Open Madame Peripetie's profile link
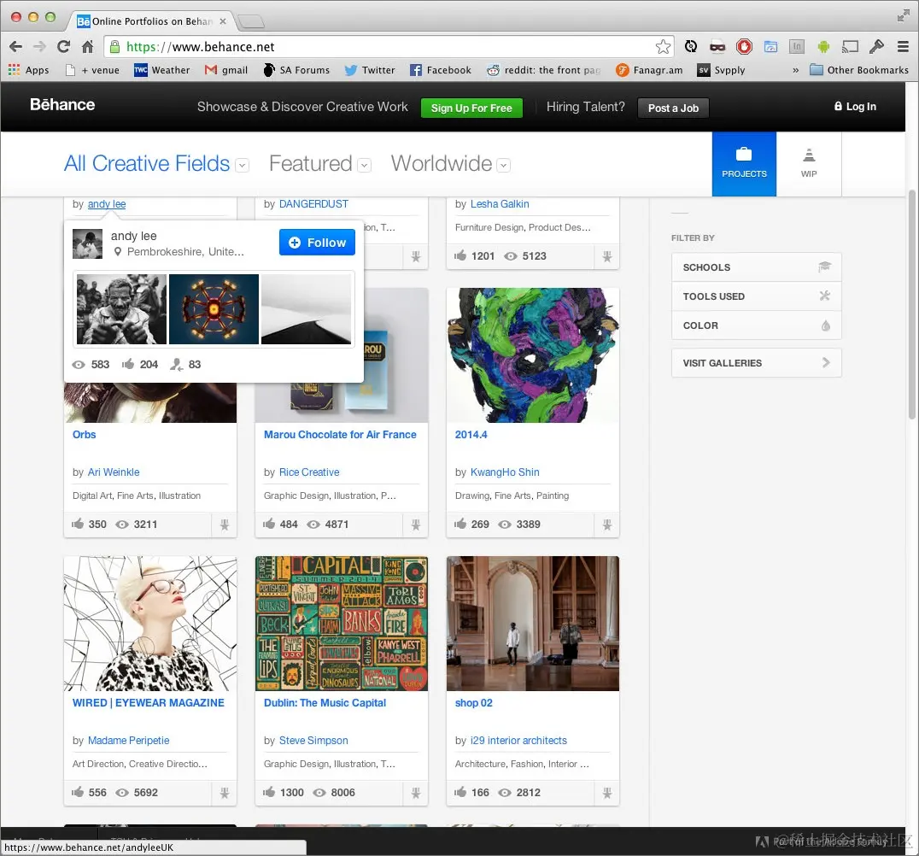 pyautogui.click(x=128, y=741)
